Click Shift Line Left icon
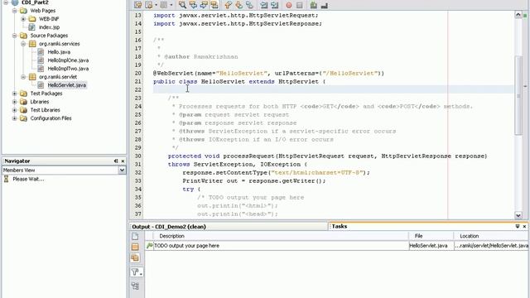The width and height of the screenshot is (530, 298). [263, 5]
